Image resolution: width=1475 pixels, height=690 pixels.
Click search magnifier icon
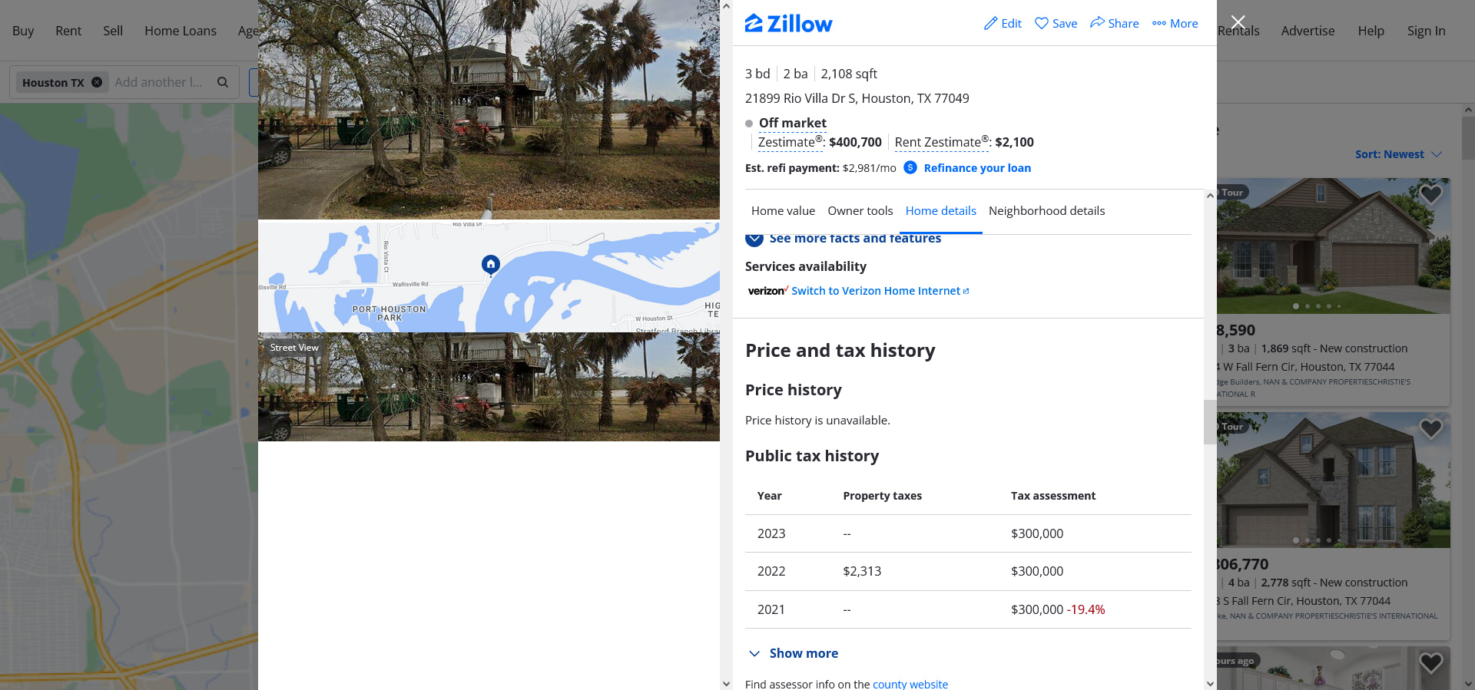223,82
